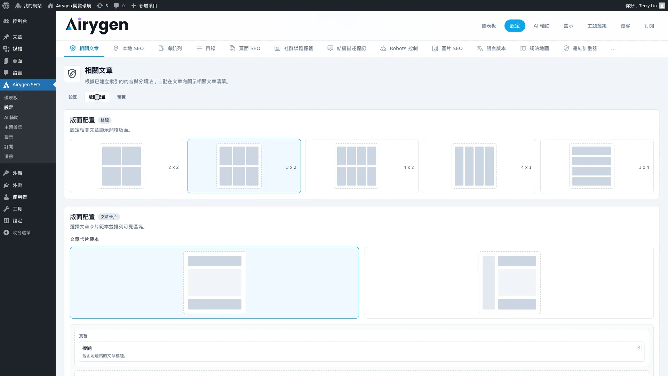This screenshot has width=668, height=376.
Task: Select the vertical stacked article card template
Action: click(214, 283)
